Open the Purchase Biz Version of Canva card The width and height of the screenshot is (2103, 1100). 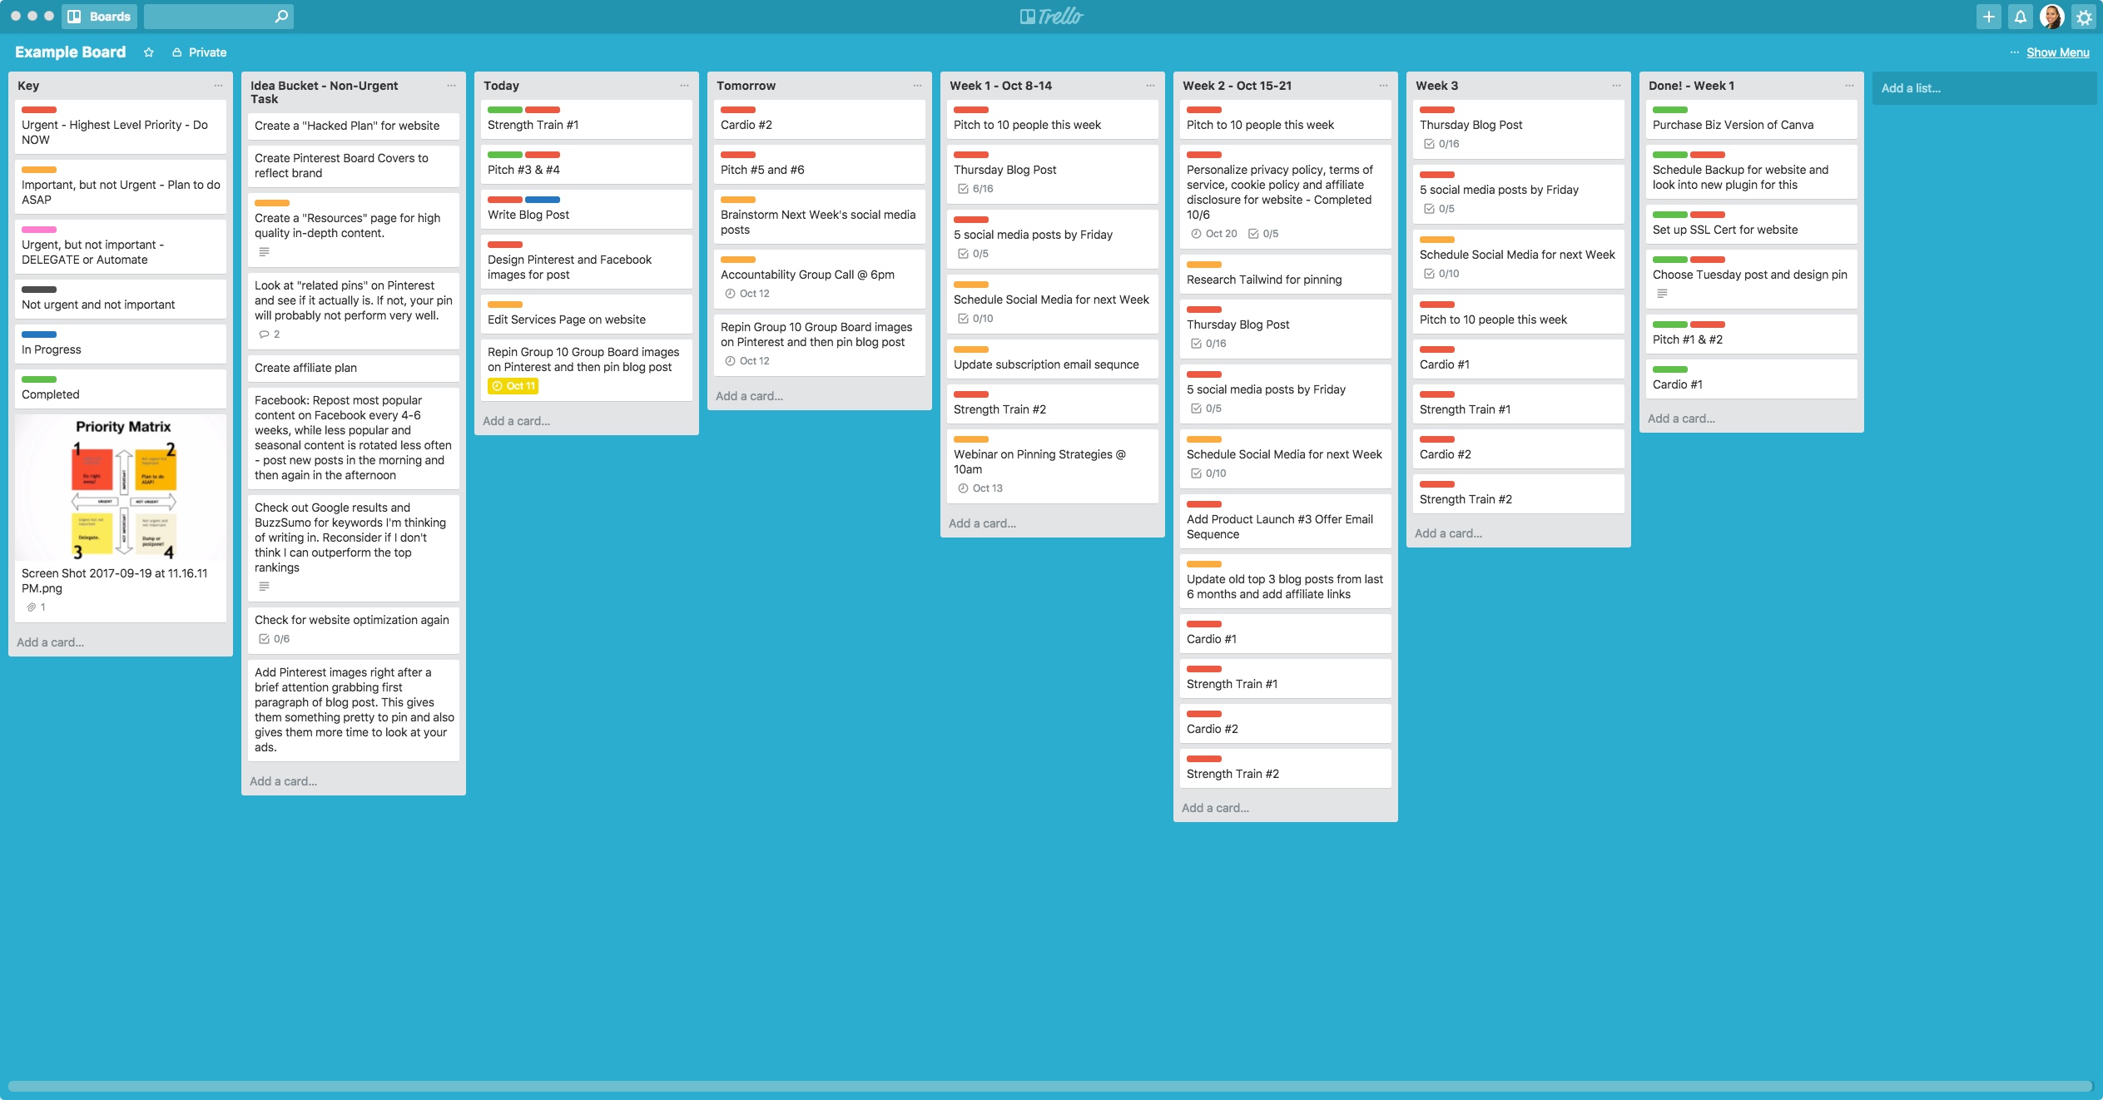coord(1752,119)
